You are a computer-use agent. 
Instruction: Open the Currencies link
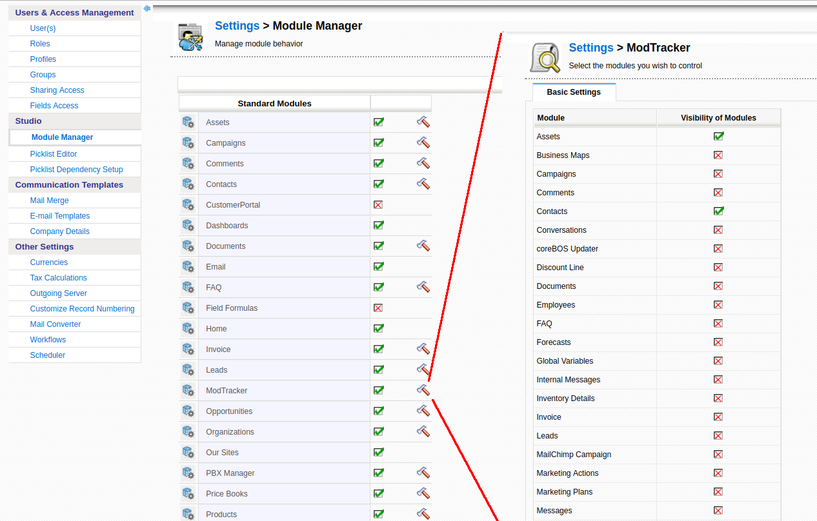pyautogui.click(x=49, y=262)
